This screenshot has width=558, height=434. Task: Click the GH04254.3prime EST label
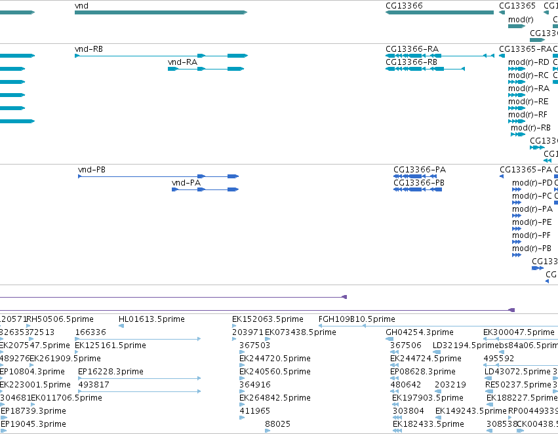420,332
